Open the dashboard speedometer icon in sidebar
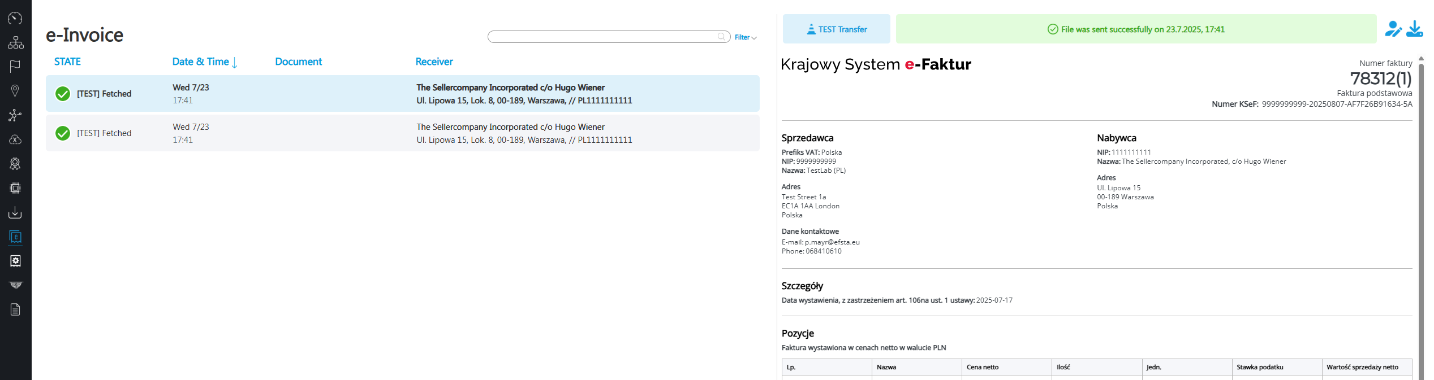The width and height of the screenshot is (1434, 380). (x=15, y=18)
